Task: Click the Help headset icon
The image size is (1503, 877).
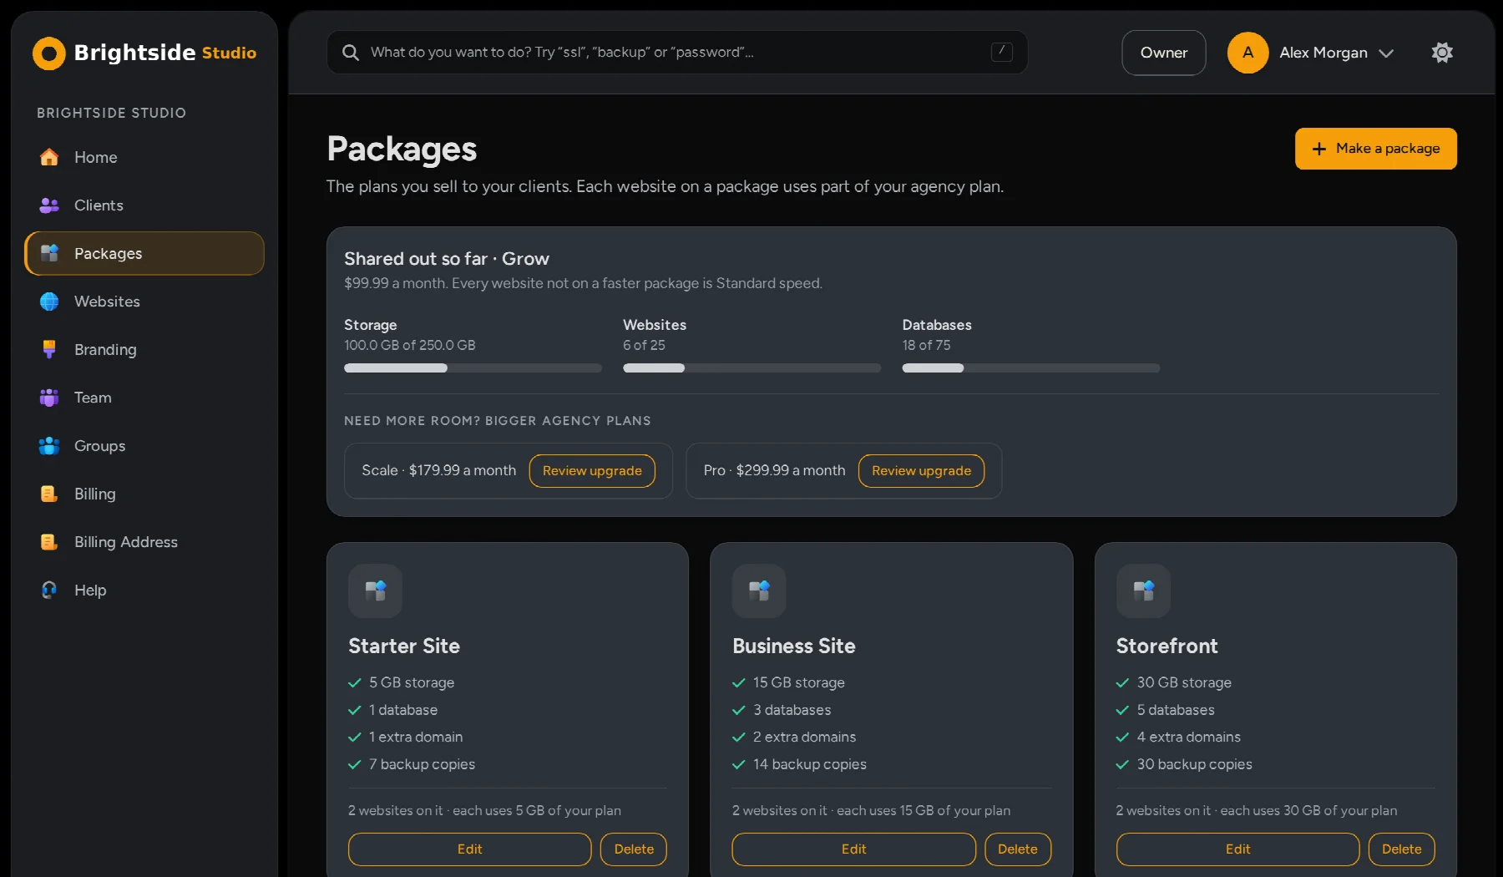Action: (49, 591)
